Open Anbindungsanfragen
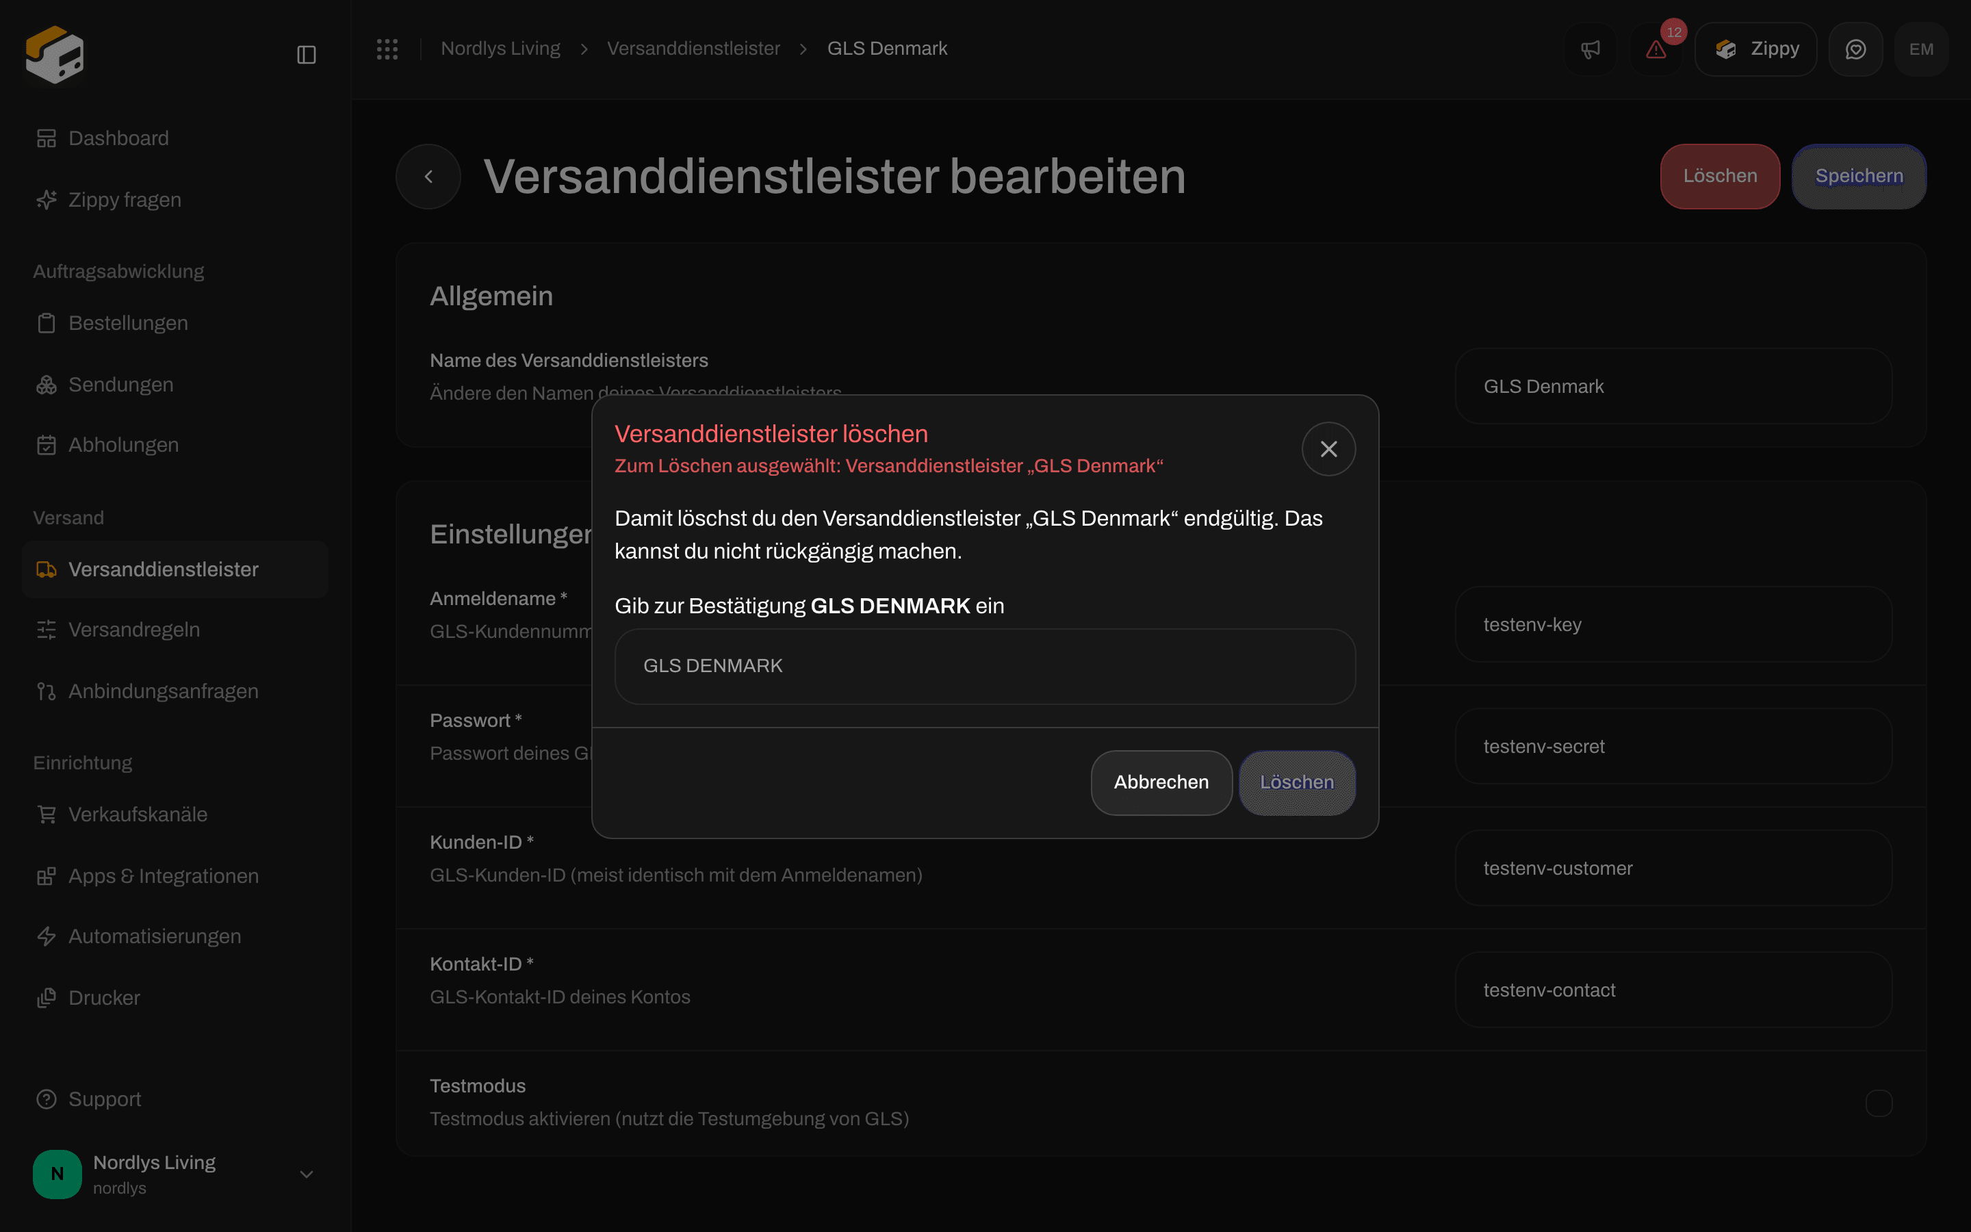The height and width of the screenshot is (1232, 1971). 175,691
